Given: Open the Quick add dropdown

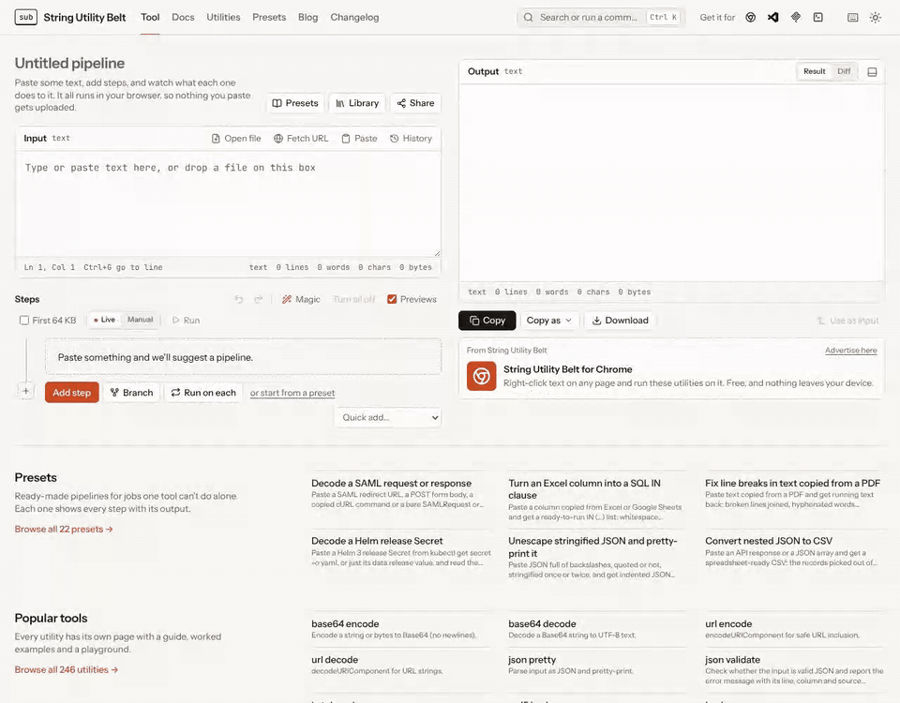Looking at the screenshot, I should pyautogui.click(x=388, y=417).
